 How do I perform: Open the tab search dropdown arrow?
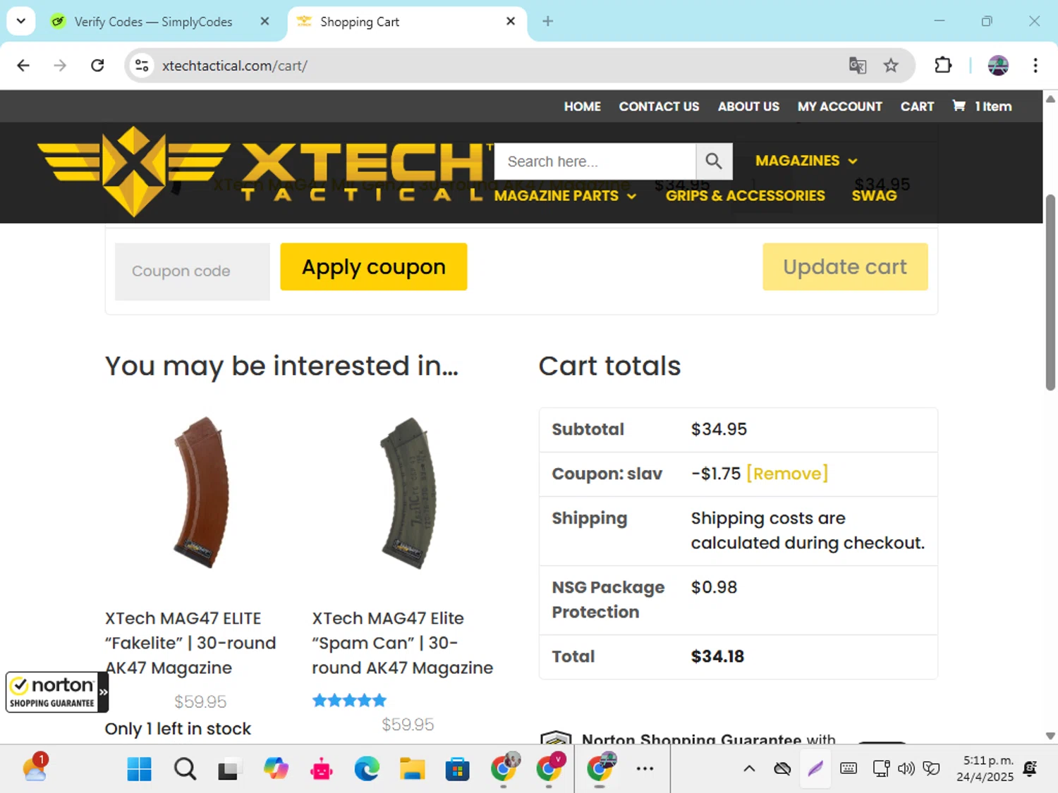[21, 21]
